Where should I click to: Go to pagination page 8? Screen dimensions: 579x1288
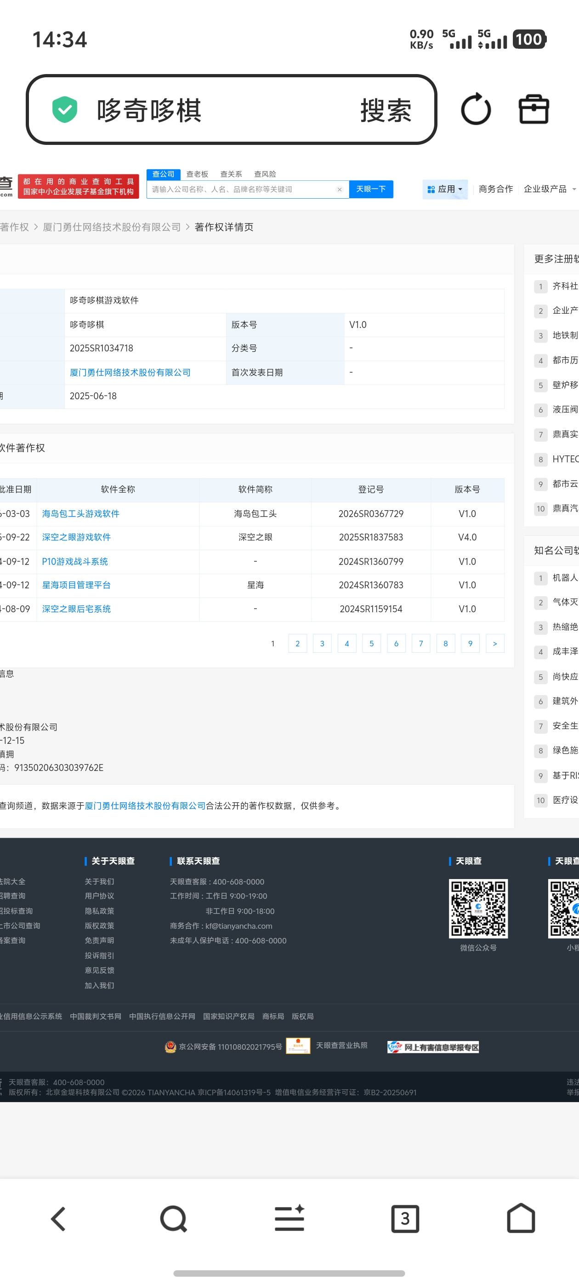tap(446, 644)
